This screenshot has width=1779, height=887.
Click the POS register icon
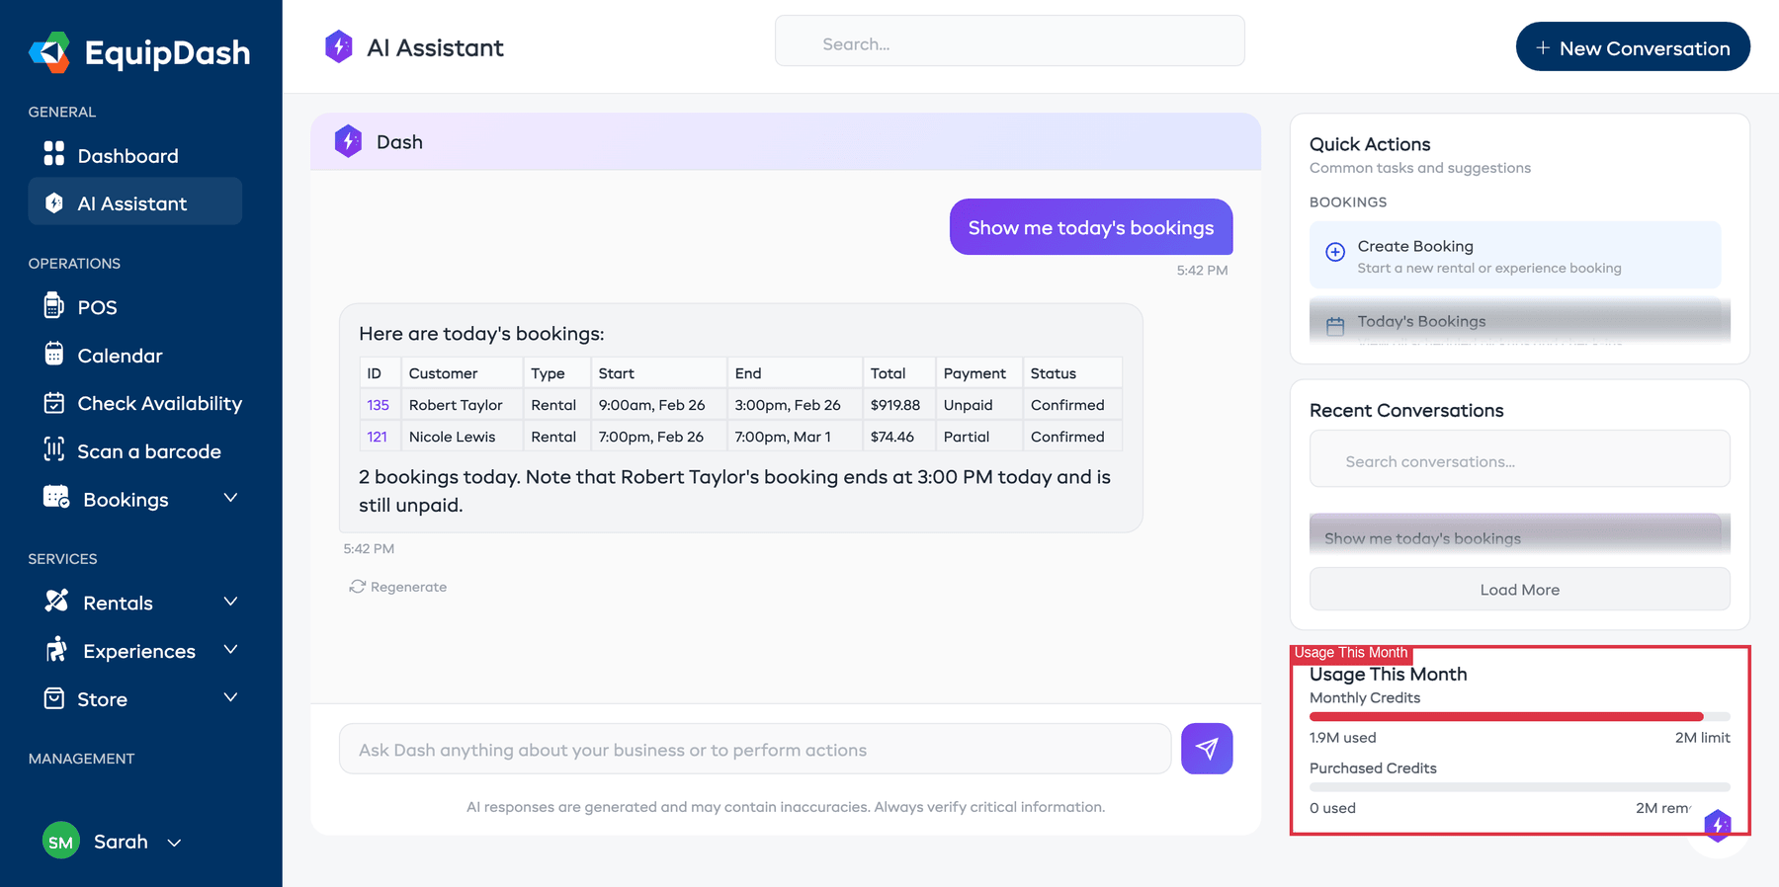click(x=54, y=305)
